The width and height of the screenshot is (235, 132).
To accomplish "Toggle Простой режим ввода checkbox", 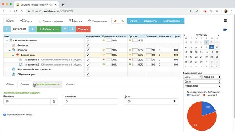I will click(x=4, y=115).
